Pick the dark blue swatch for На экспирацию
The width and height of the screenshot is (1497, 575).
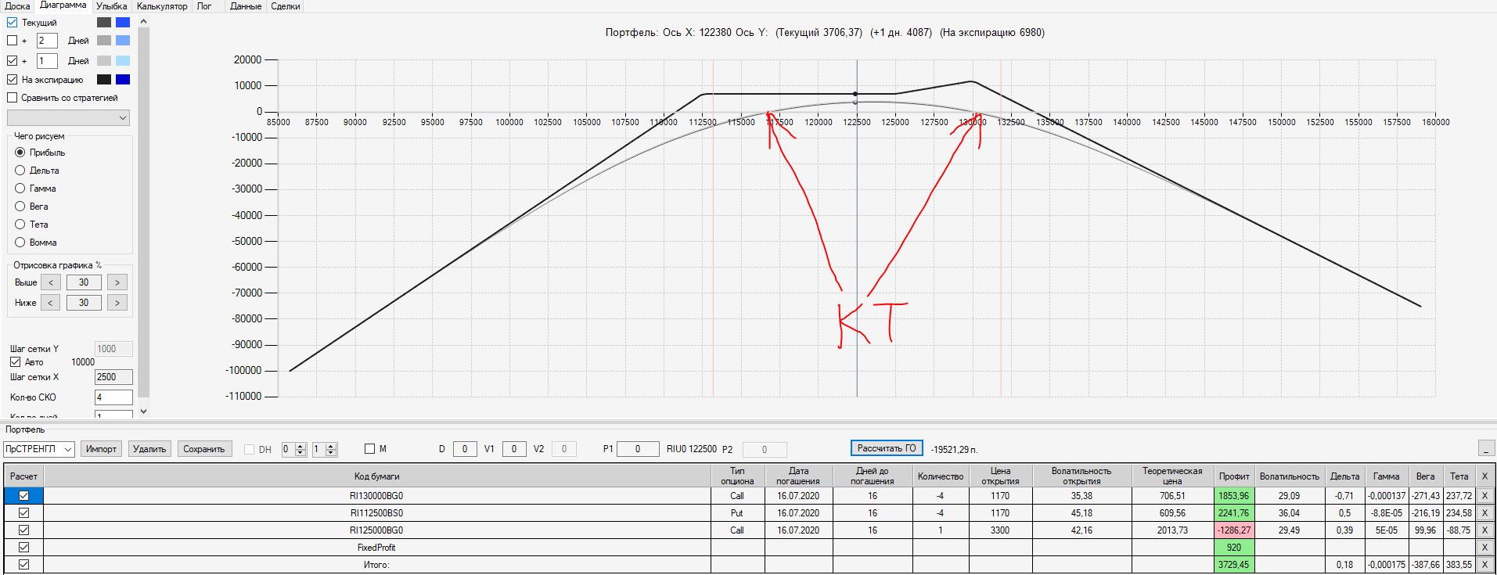123,80
